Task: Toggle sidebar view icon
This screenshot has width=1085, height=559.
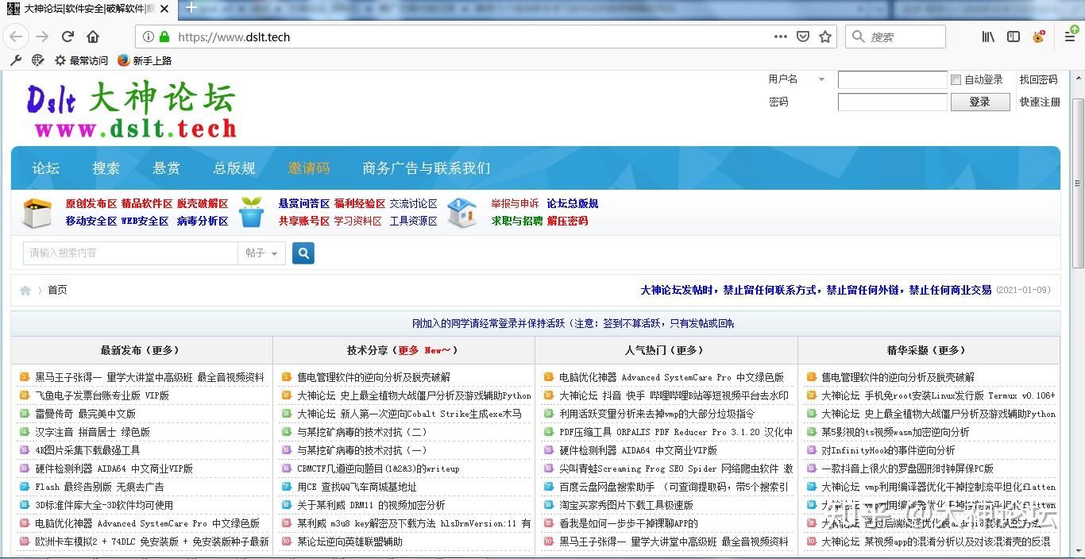Action: (x=1014, y=37)
